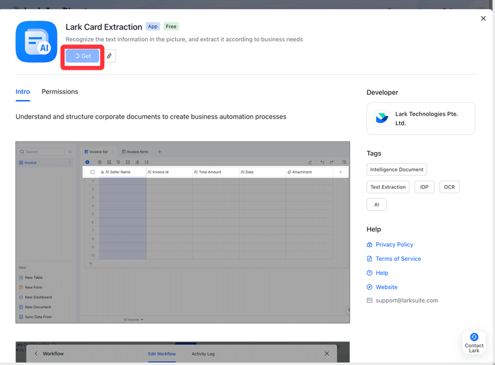The width and height of the screenshot is (495, 365).
Task: Toggle the select-all checkbox in table header
Action: [x=92, y=172]
